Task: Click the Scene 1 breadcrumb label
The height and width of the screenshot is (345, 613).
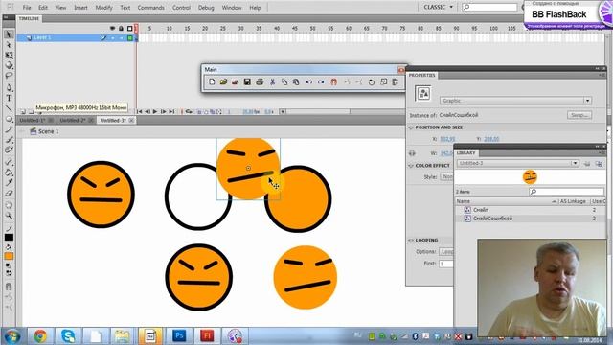Action: 49,131
